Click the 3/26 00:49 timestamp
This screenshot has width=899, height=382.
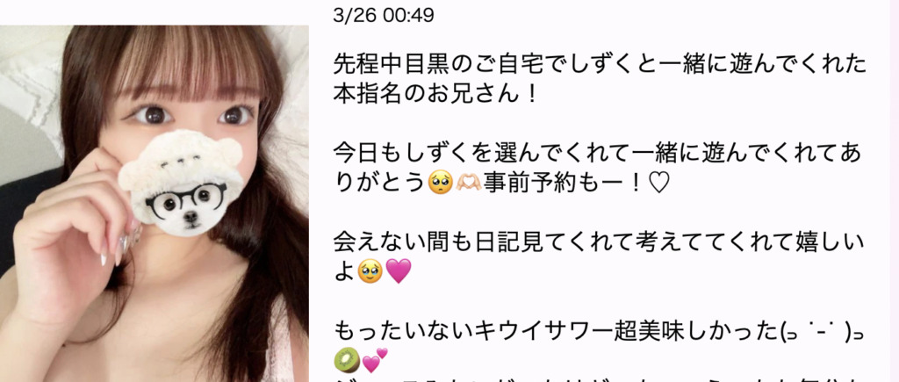pyautogui.click(x=383, y=15)
